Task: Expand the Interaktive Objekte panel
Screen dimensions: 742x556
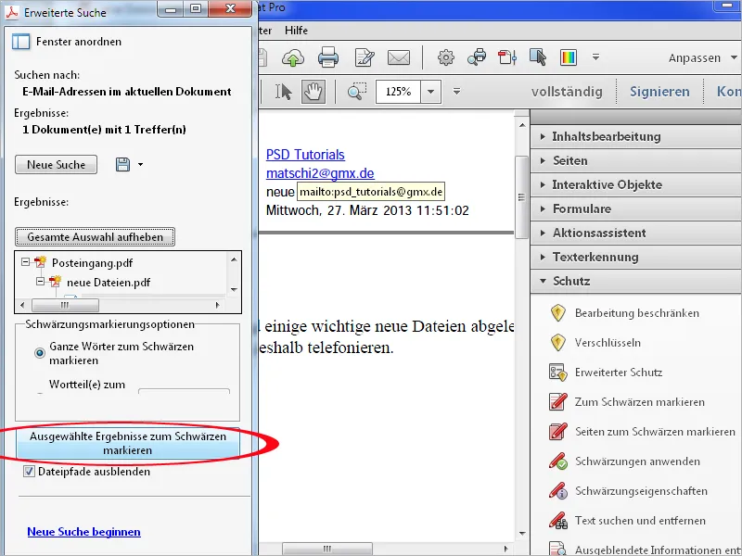Action: tap(636, 184)
